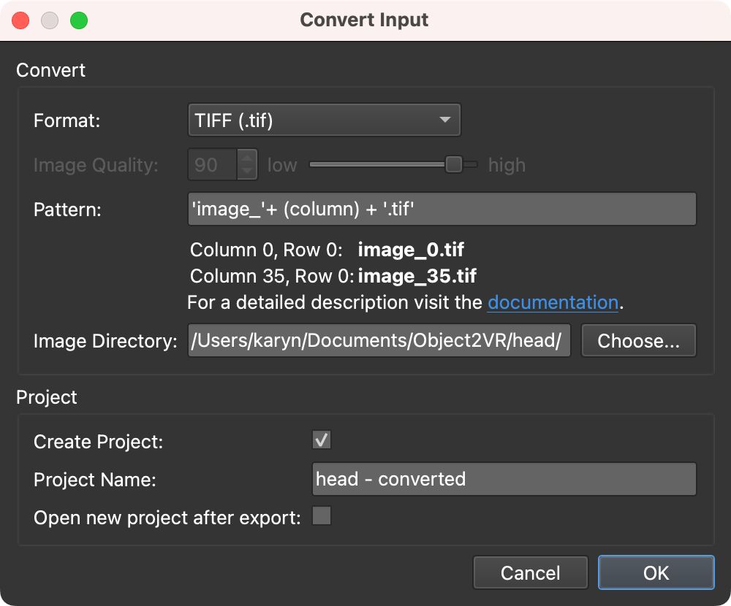
Task: Open the Format dropdown showing TIFF (.tif)
Action: coord(324,120)
